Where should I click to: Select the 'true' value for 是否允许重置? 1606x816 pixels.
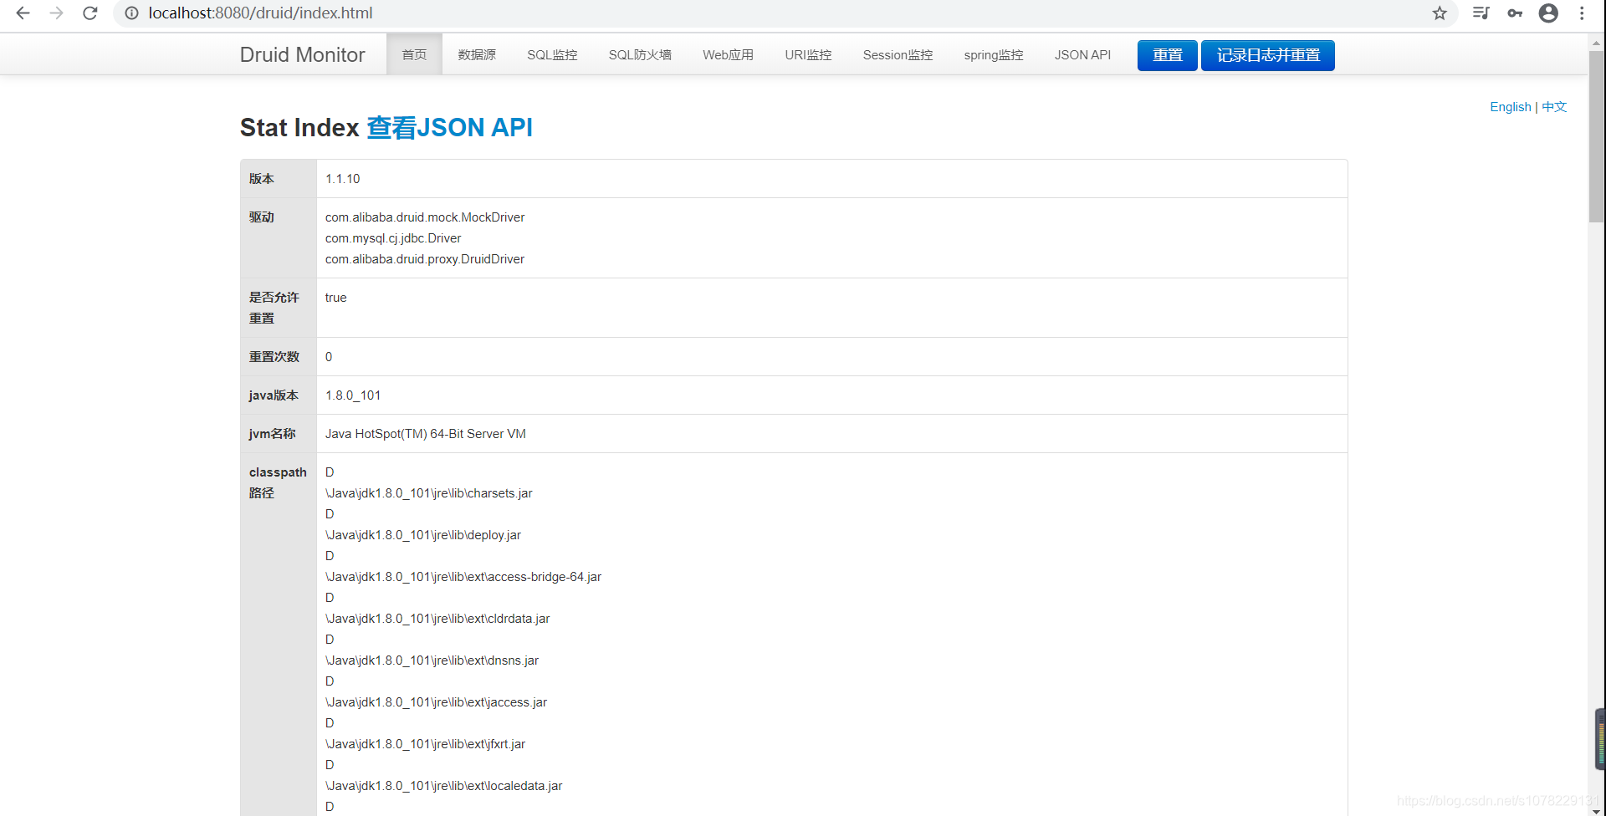(x=335, y=298)
